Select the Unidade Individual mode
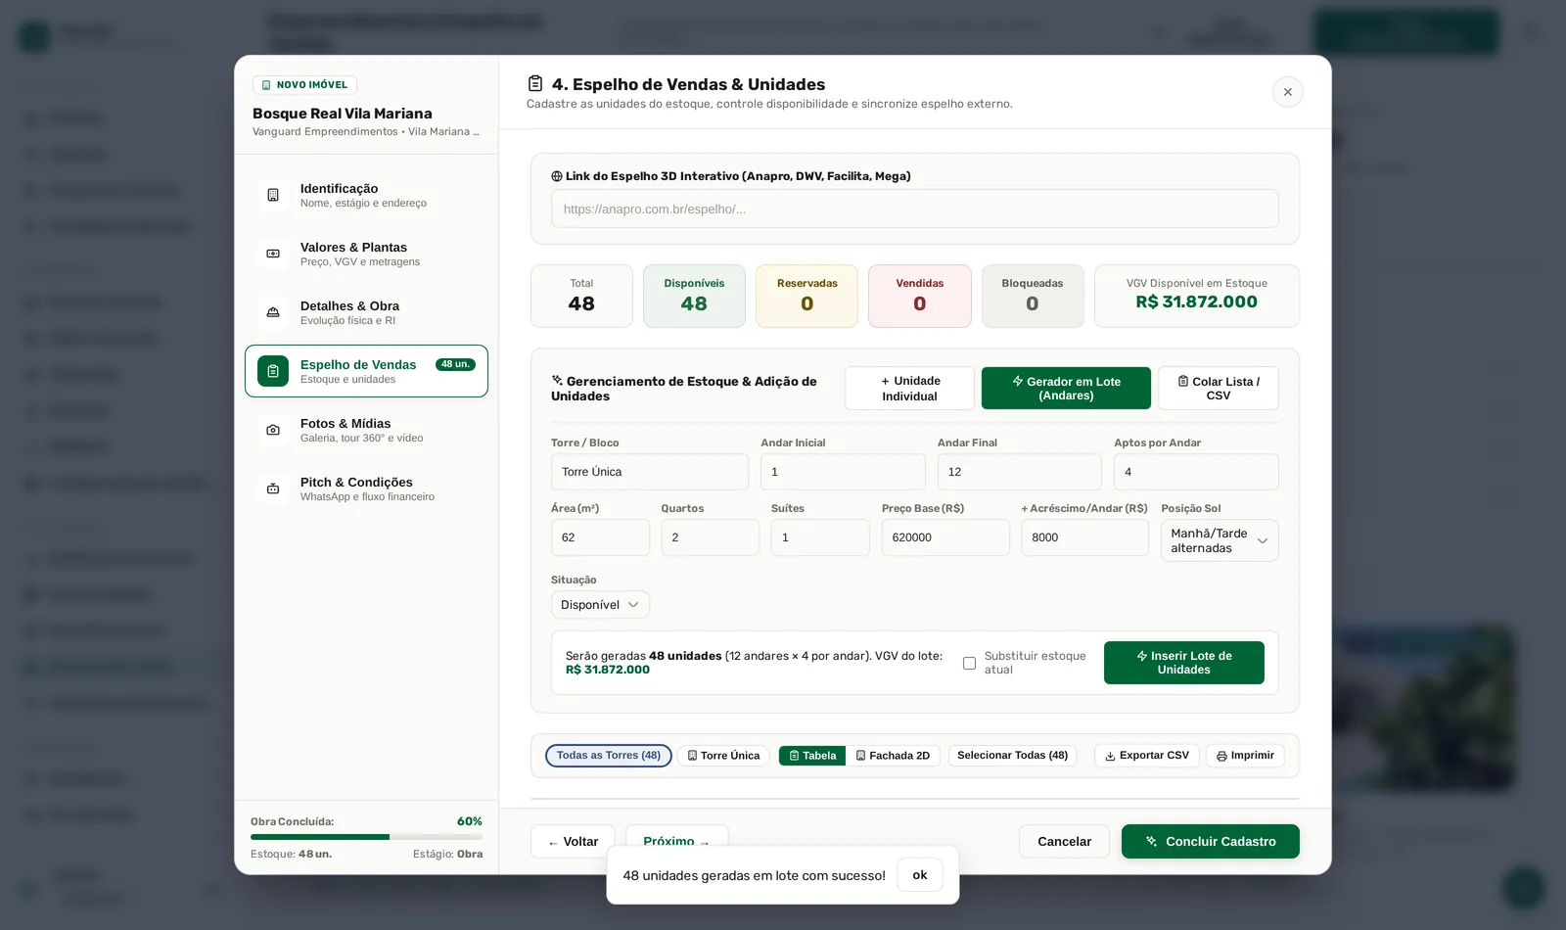1566x930 pixels. pyautogui.click(x=909, y=388)
